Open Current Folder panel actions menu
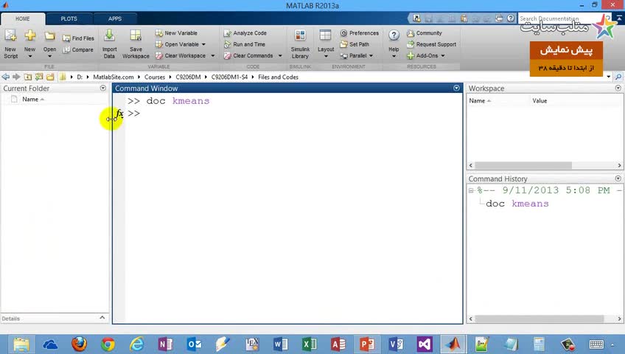This screenshot has height=354, width=625. point(103,88)
